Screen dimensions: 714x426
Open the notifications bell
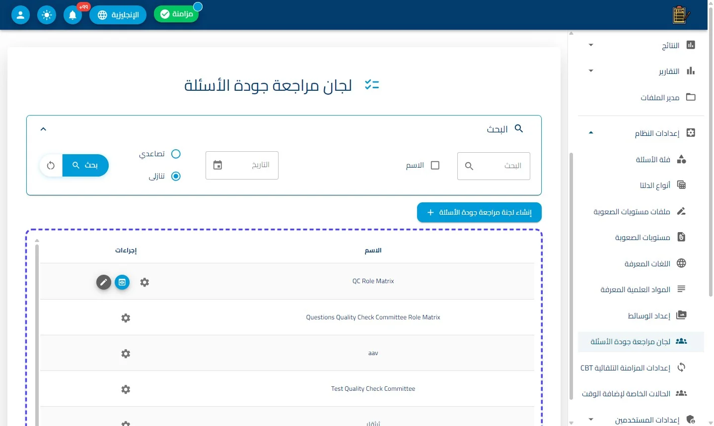tap(72, 15)
